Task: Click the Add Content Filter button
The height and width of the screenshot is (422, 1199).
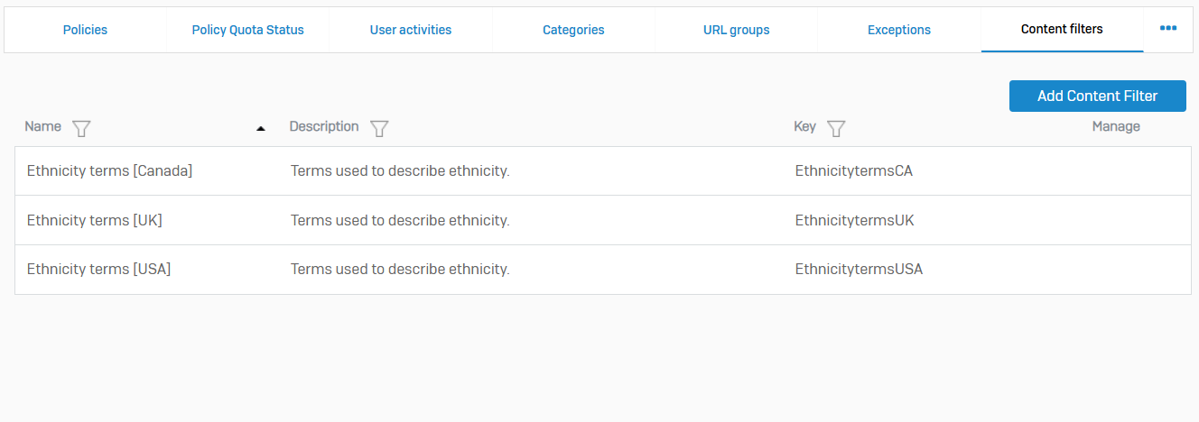Action: click(1098, 96)
